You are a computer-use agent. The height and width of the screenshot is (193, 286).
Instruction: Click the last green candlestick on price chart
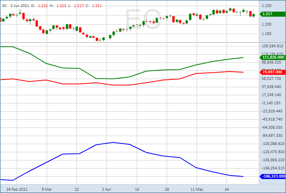coord(253,15)
